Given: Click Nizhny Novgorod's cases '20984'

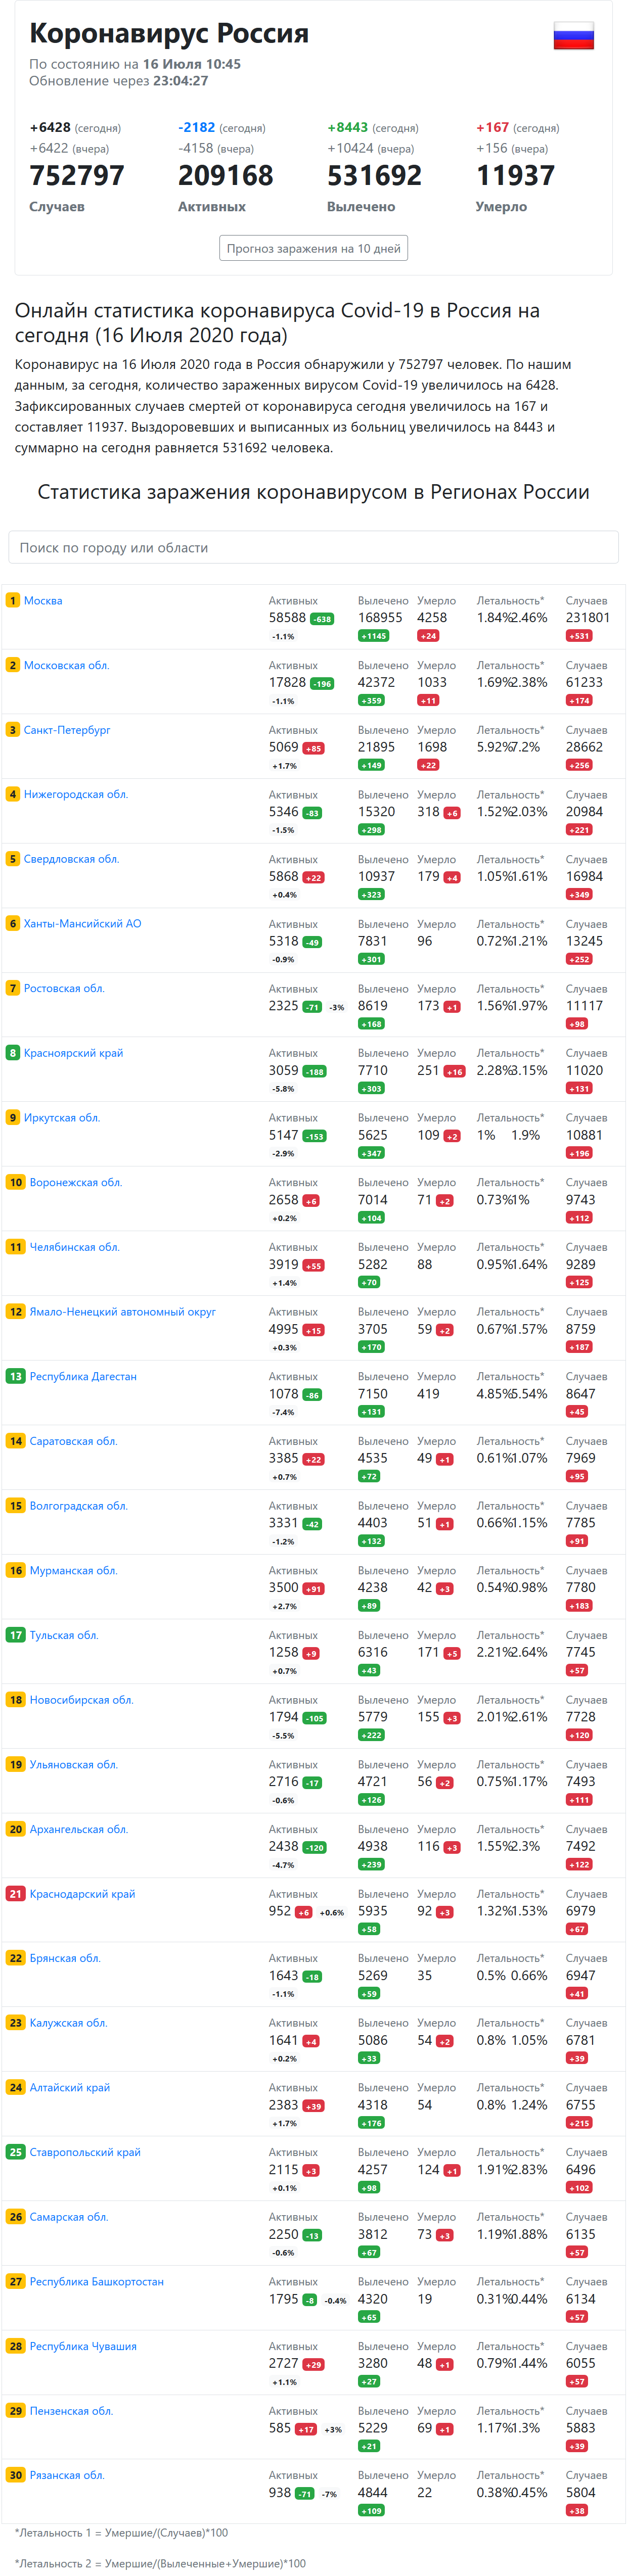Looking at the screenshot, I should pos(584,812).
